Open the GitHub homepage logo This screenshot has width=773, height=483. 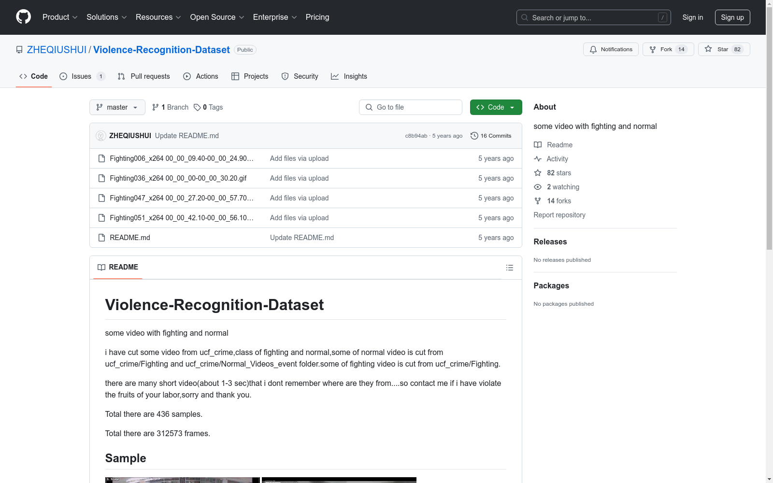pyautogui.click(x=23, y=17)
